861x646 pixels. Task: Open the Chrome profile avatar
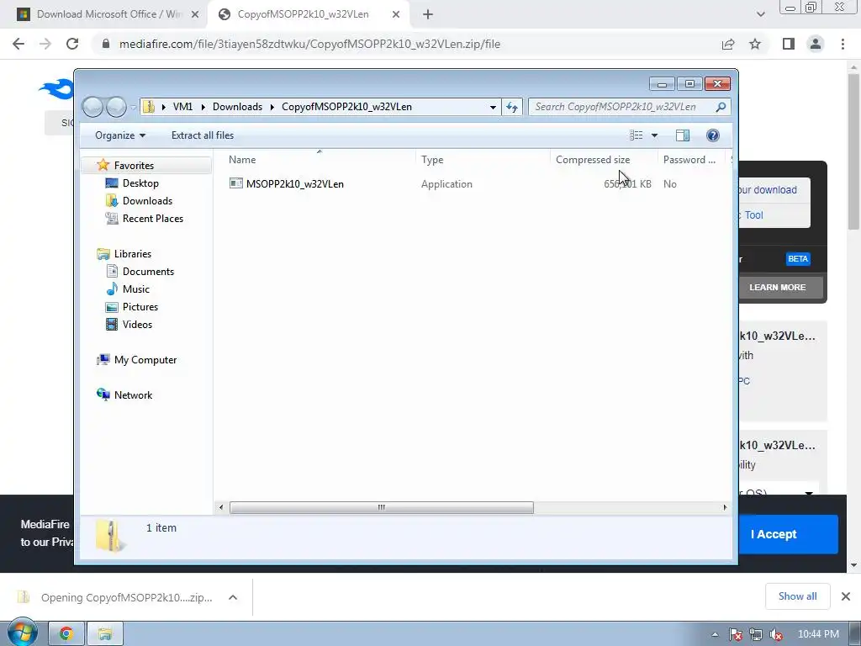816,44
